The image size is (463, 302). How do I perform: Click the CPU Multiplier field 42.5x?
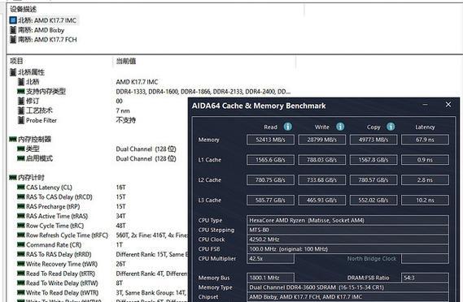click(270, 258)
